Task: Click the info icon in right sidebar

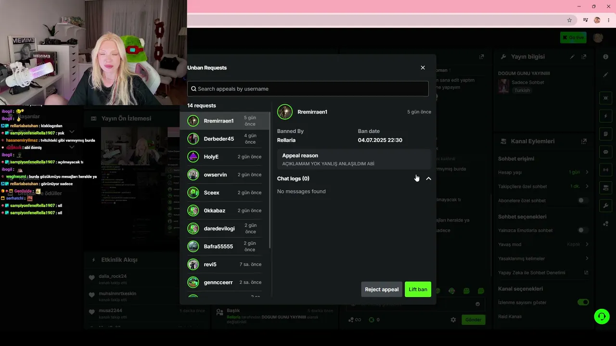Action: pyautogui.click(x=606, y=57)
